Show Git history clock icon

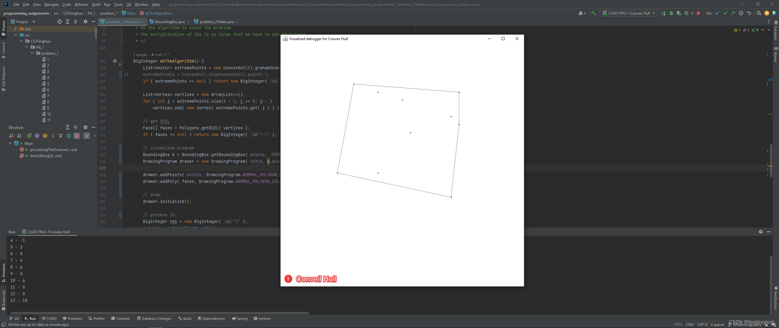(741, 13)
